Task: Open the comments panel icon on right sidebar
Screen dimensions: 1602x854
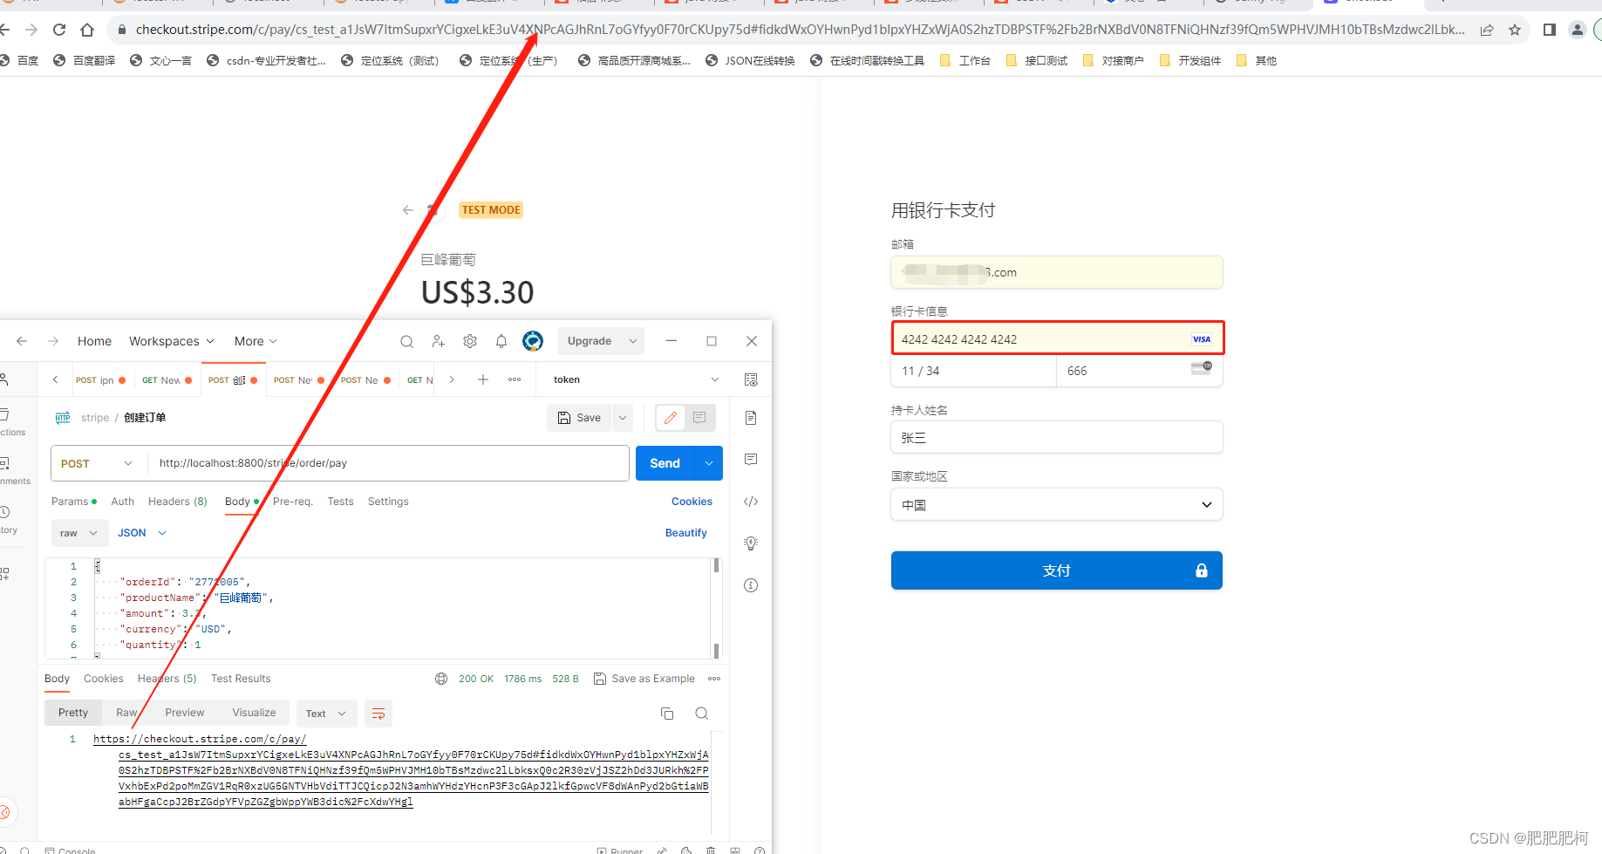Action: [750, 460]
